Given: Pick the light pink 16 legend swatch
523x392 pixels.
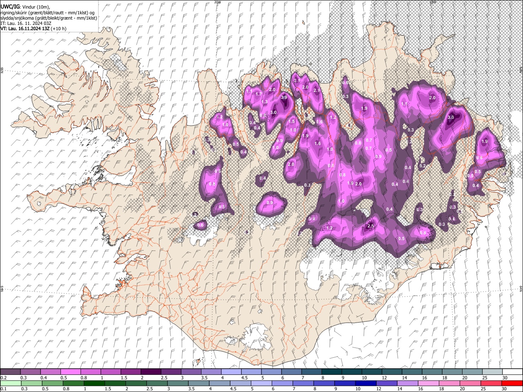Looking at the screenshot, I should coord(428,383).
